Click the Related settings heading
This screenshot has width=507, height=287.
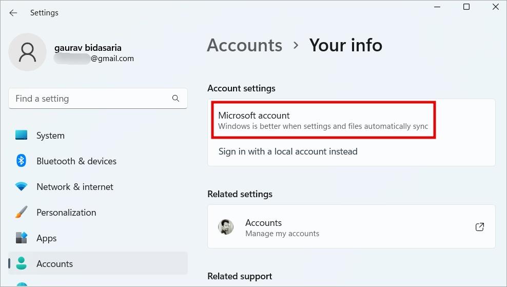pos(240,194)
